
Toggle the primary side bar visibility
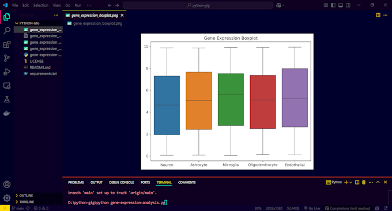333,5
